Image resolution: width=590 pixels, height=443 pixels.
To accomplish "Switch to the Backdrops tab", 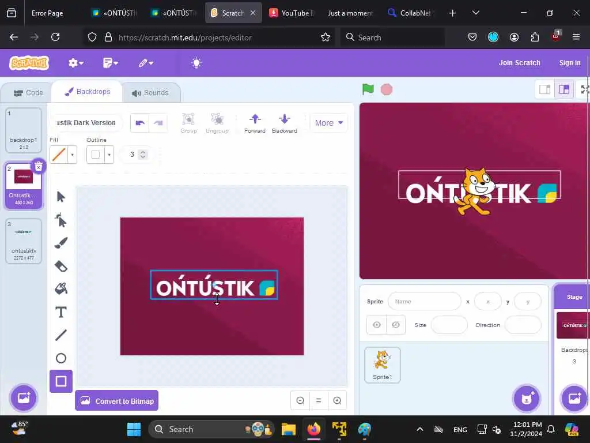I will coord(88,92).
